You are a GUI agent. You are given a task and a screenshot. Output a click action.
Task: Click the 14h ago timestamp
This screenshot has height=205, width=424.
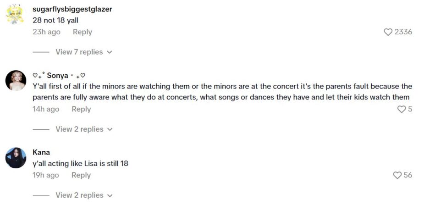(46, 109)
